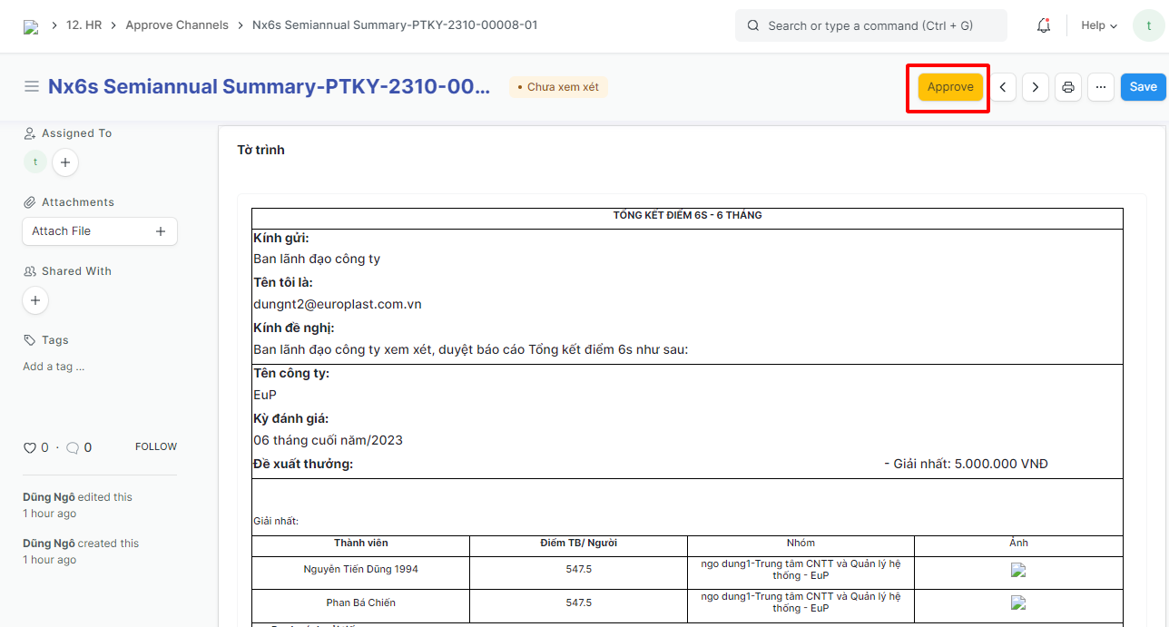The image size is (1169, 627).
Task: Print this document using printer icon
Action: coord(1068,87)
